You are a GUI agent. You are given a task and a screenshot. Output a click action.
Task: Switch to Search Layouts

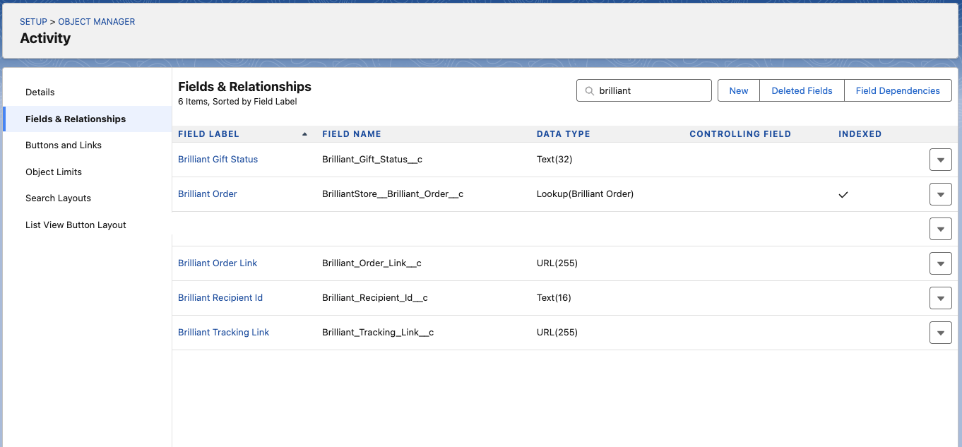(x=58, y=198)
